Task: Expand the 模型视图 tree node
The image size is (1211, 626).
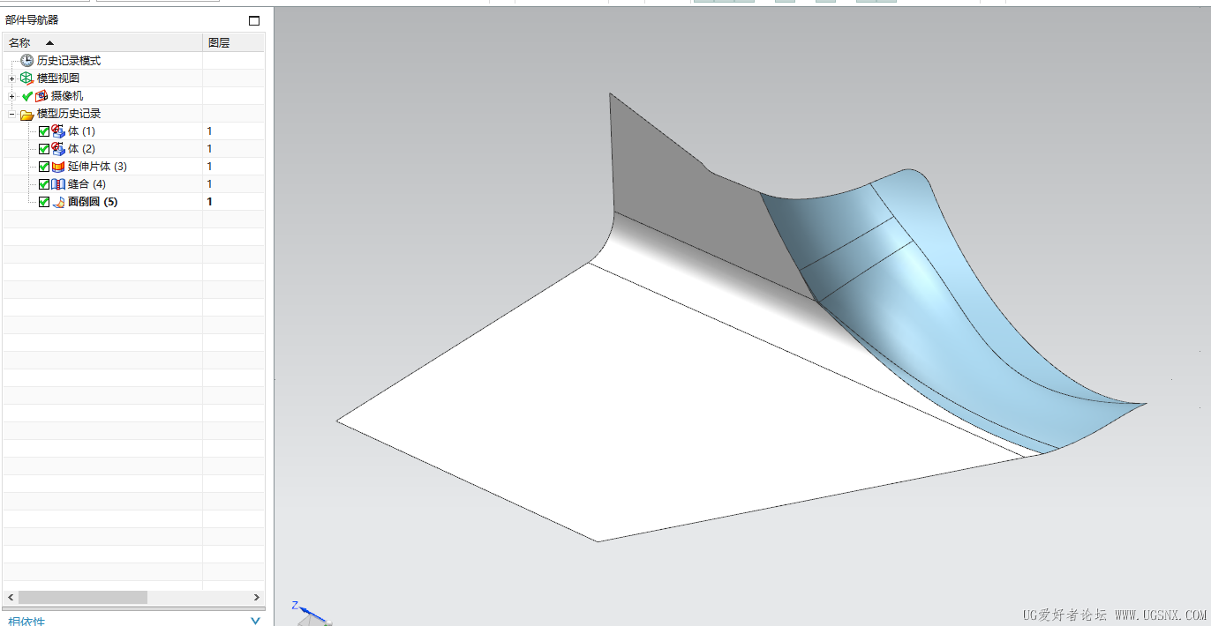Action: click(x=11, y=78)
